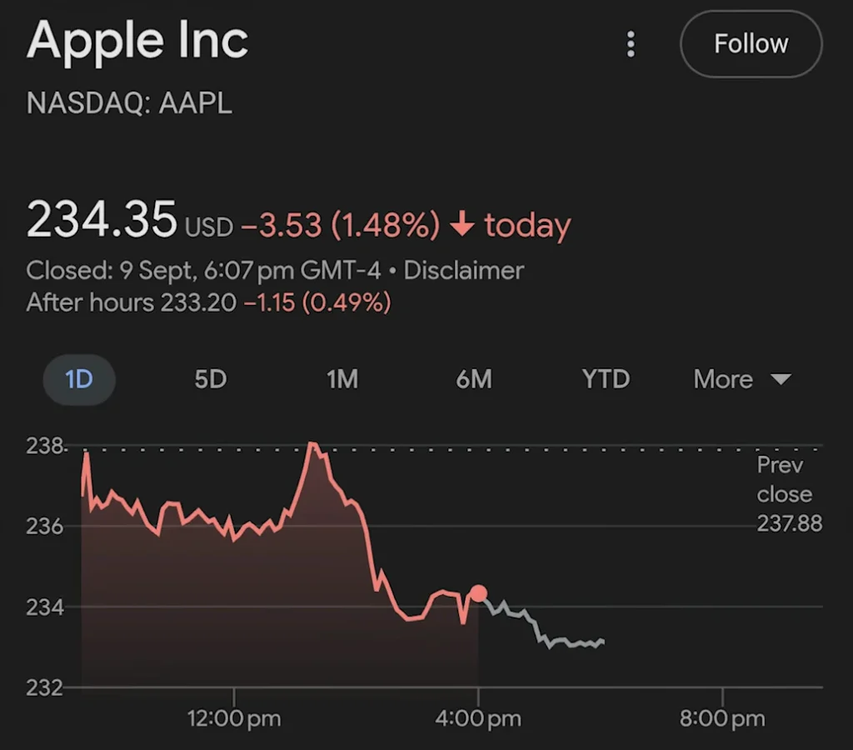Click the red down arrow icon
The height and width of the screenshot is (750, 853).
click(x=461, y=225)
